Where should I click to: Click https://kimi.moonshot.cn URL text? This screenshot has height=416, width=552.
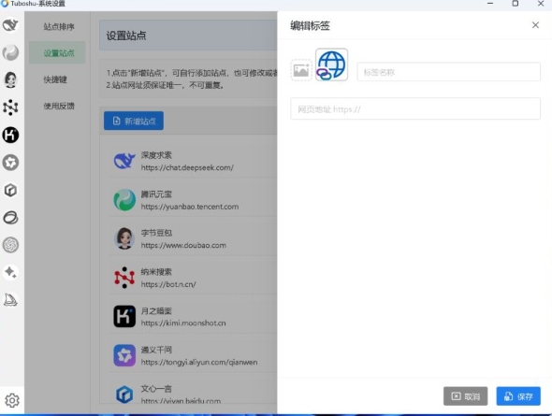pos(183,323)
